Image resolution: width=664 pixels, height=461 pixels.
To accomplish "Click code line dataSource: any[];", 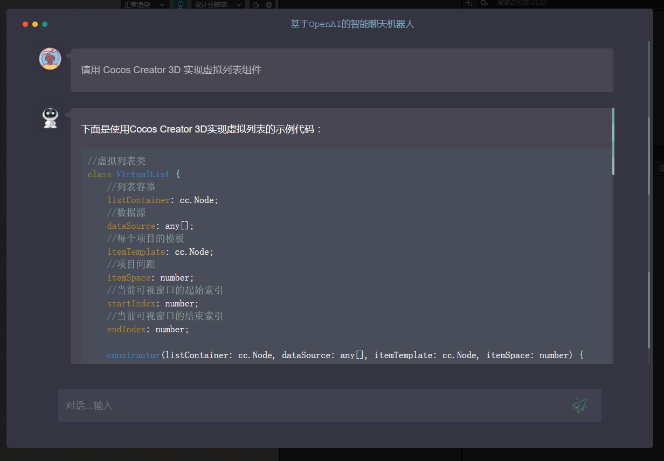I will coord(150,226).
